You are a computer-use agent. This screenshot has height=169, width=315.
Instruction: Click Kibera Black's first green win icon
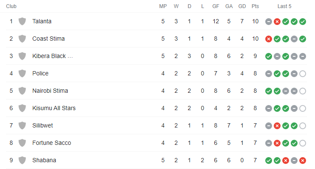(269, 56)
